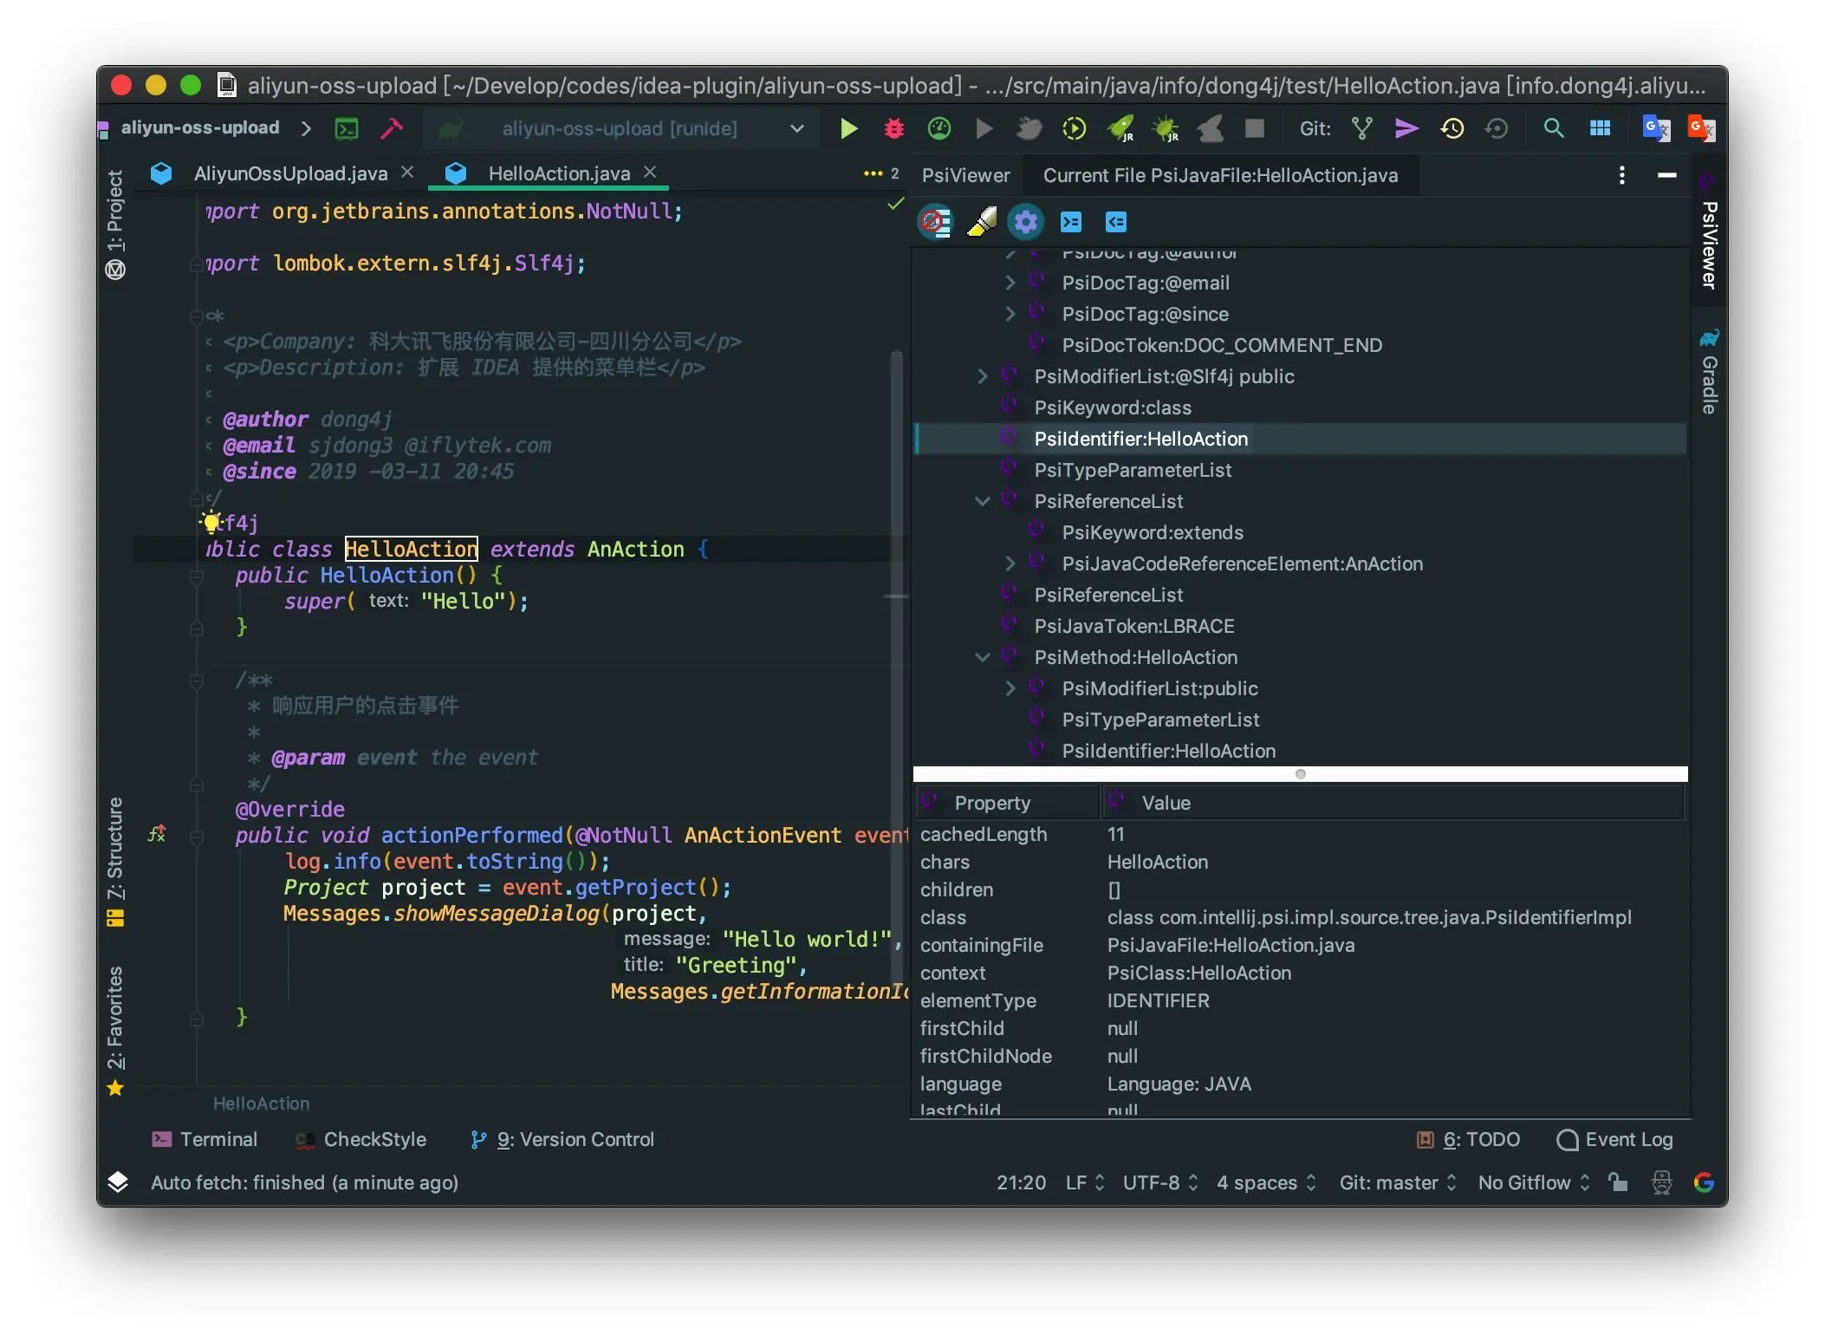Open Git Show History clock icon
This screenshot has width=1825, height=1335.
coord(1452,129)
